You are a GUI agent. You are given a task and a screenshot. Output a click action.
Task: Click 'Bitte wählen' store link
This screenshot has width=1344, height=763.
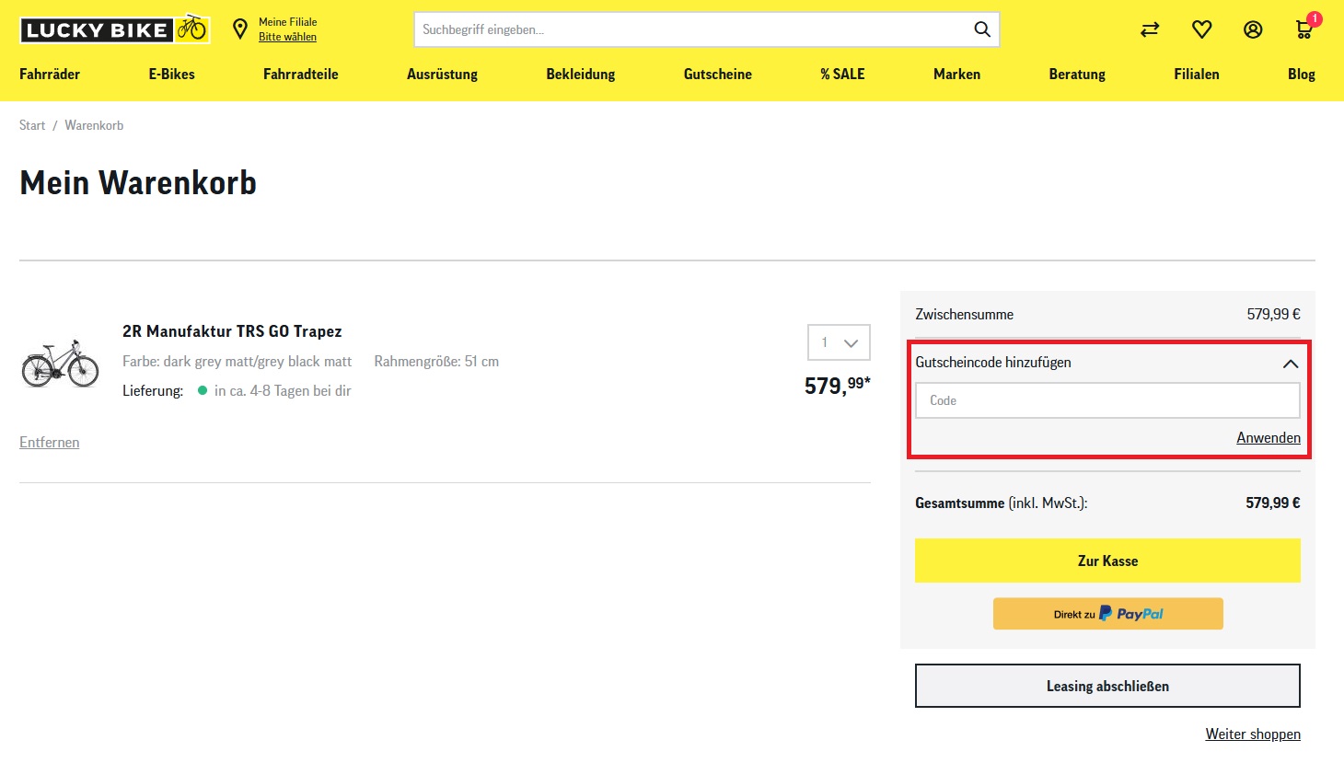click(287, 37)
